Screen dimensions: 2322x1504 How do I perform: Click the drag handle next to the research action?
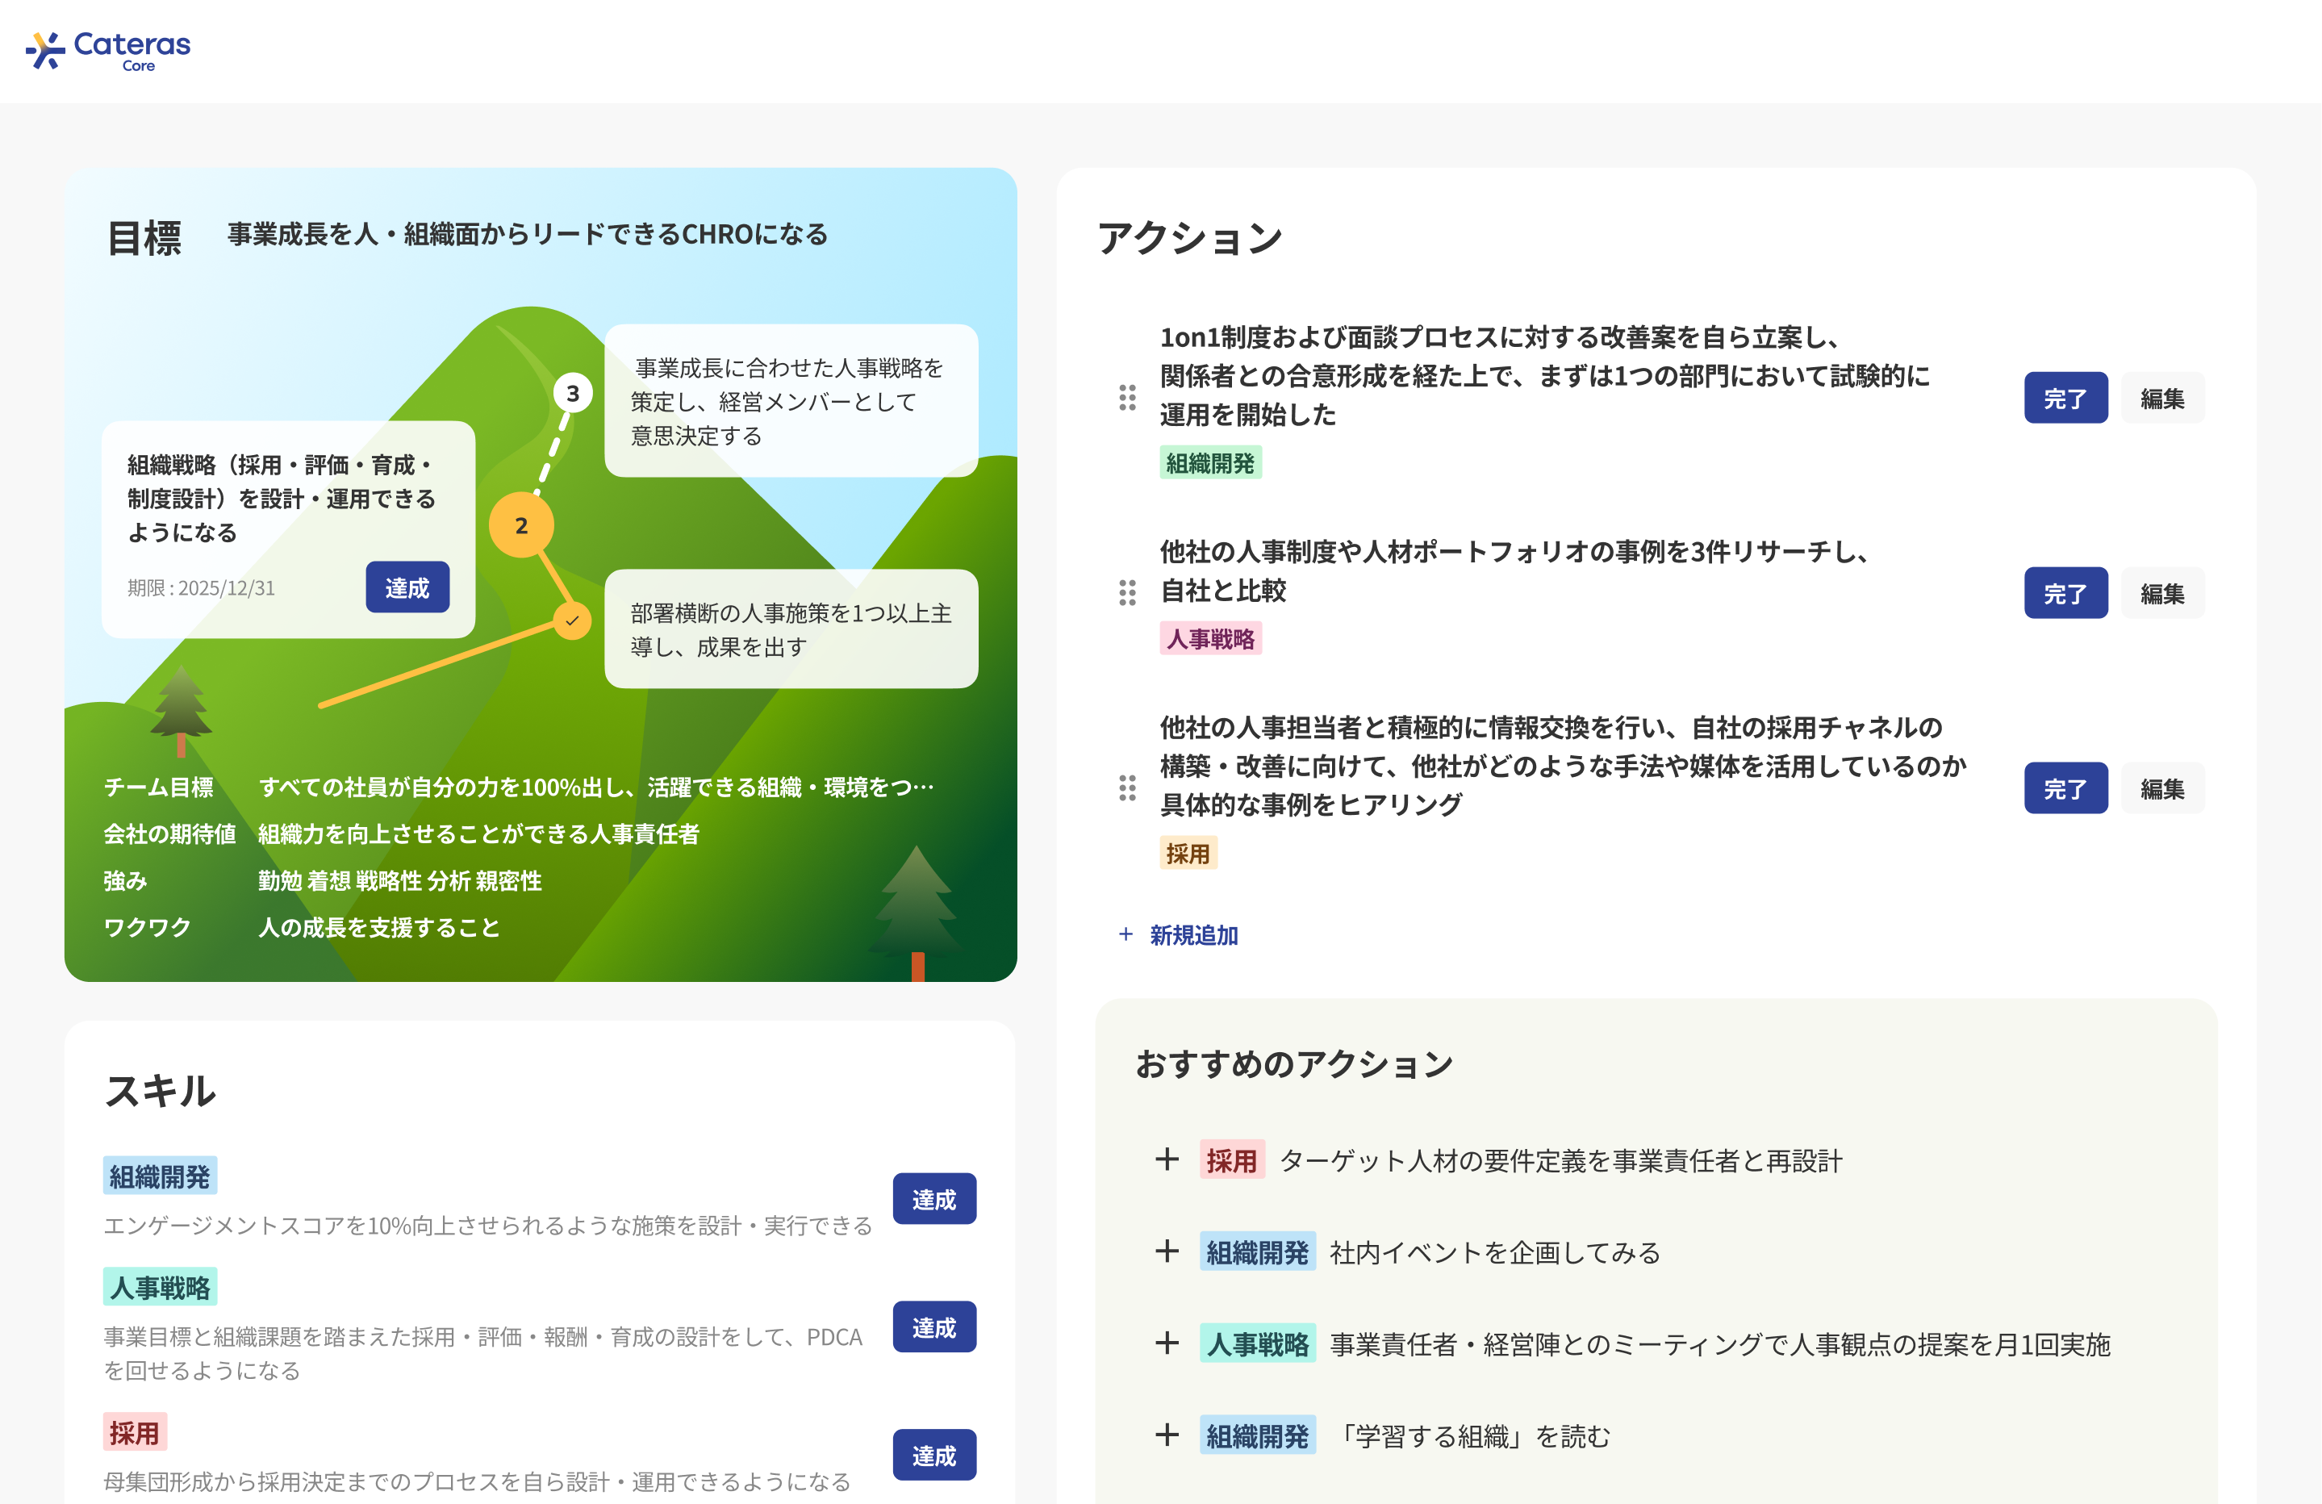pos(1128,592)
